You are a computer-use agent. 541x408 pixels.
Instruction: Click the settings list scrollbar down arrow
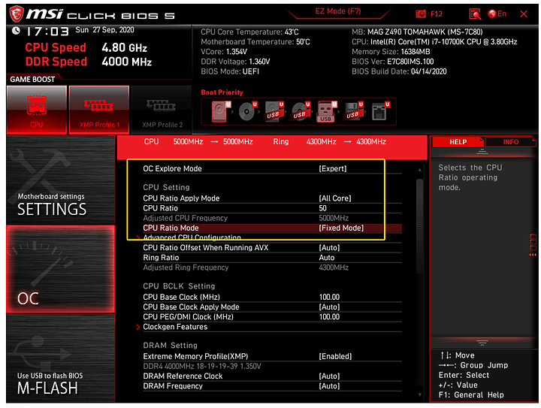click(419, 395)
